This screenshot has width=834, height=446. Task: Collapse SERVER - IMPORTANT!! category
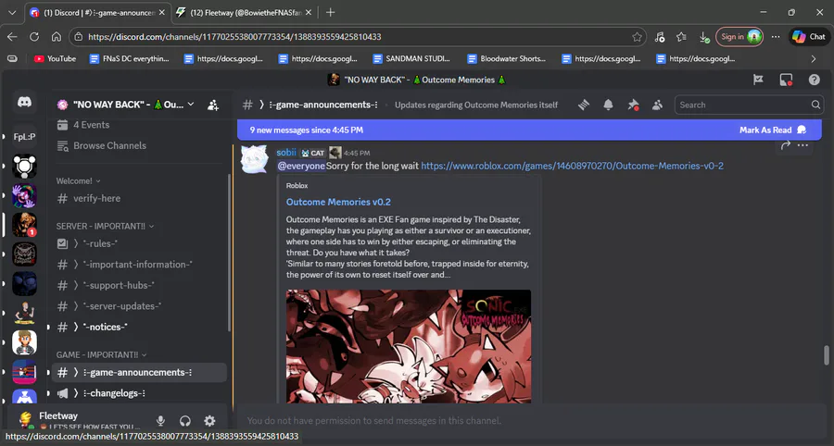pos(105,226)
